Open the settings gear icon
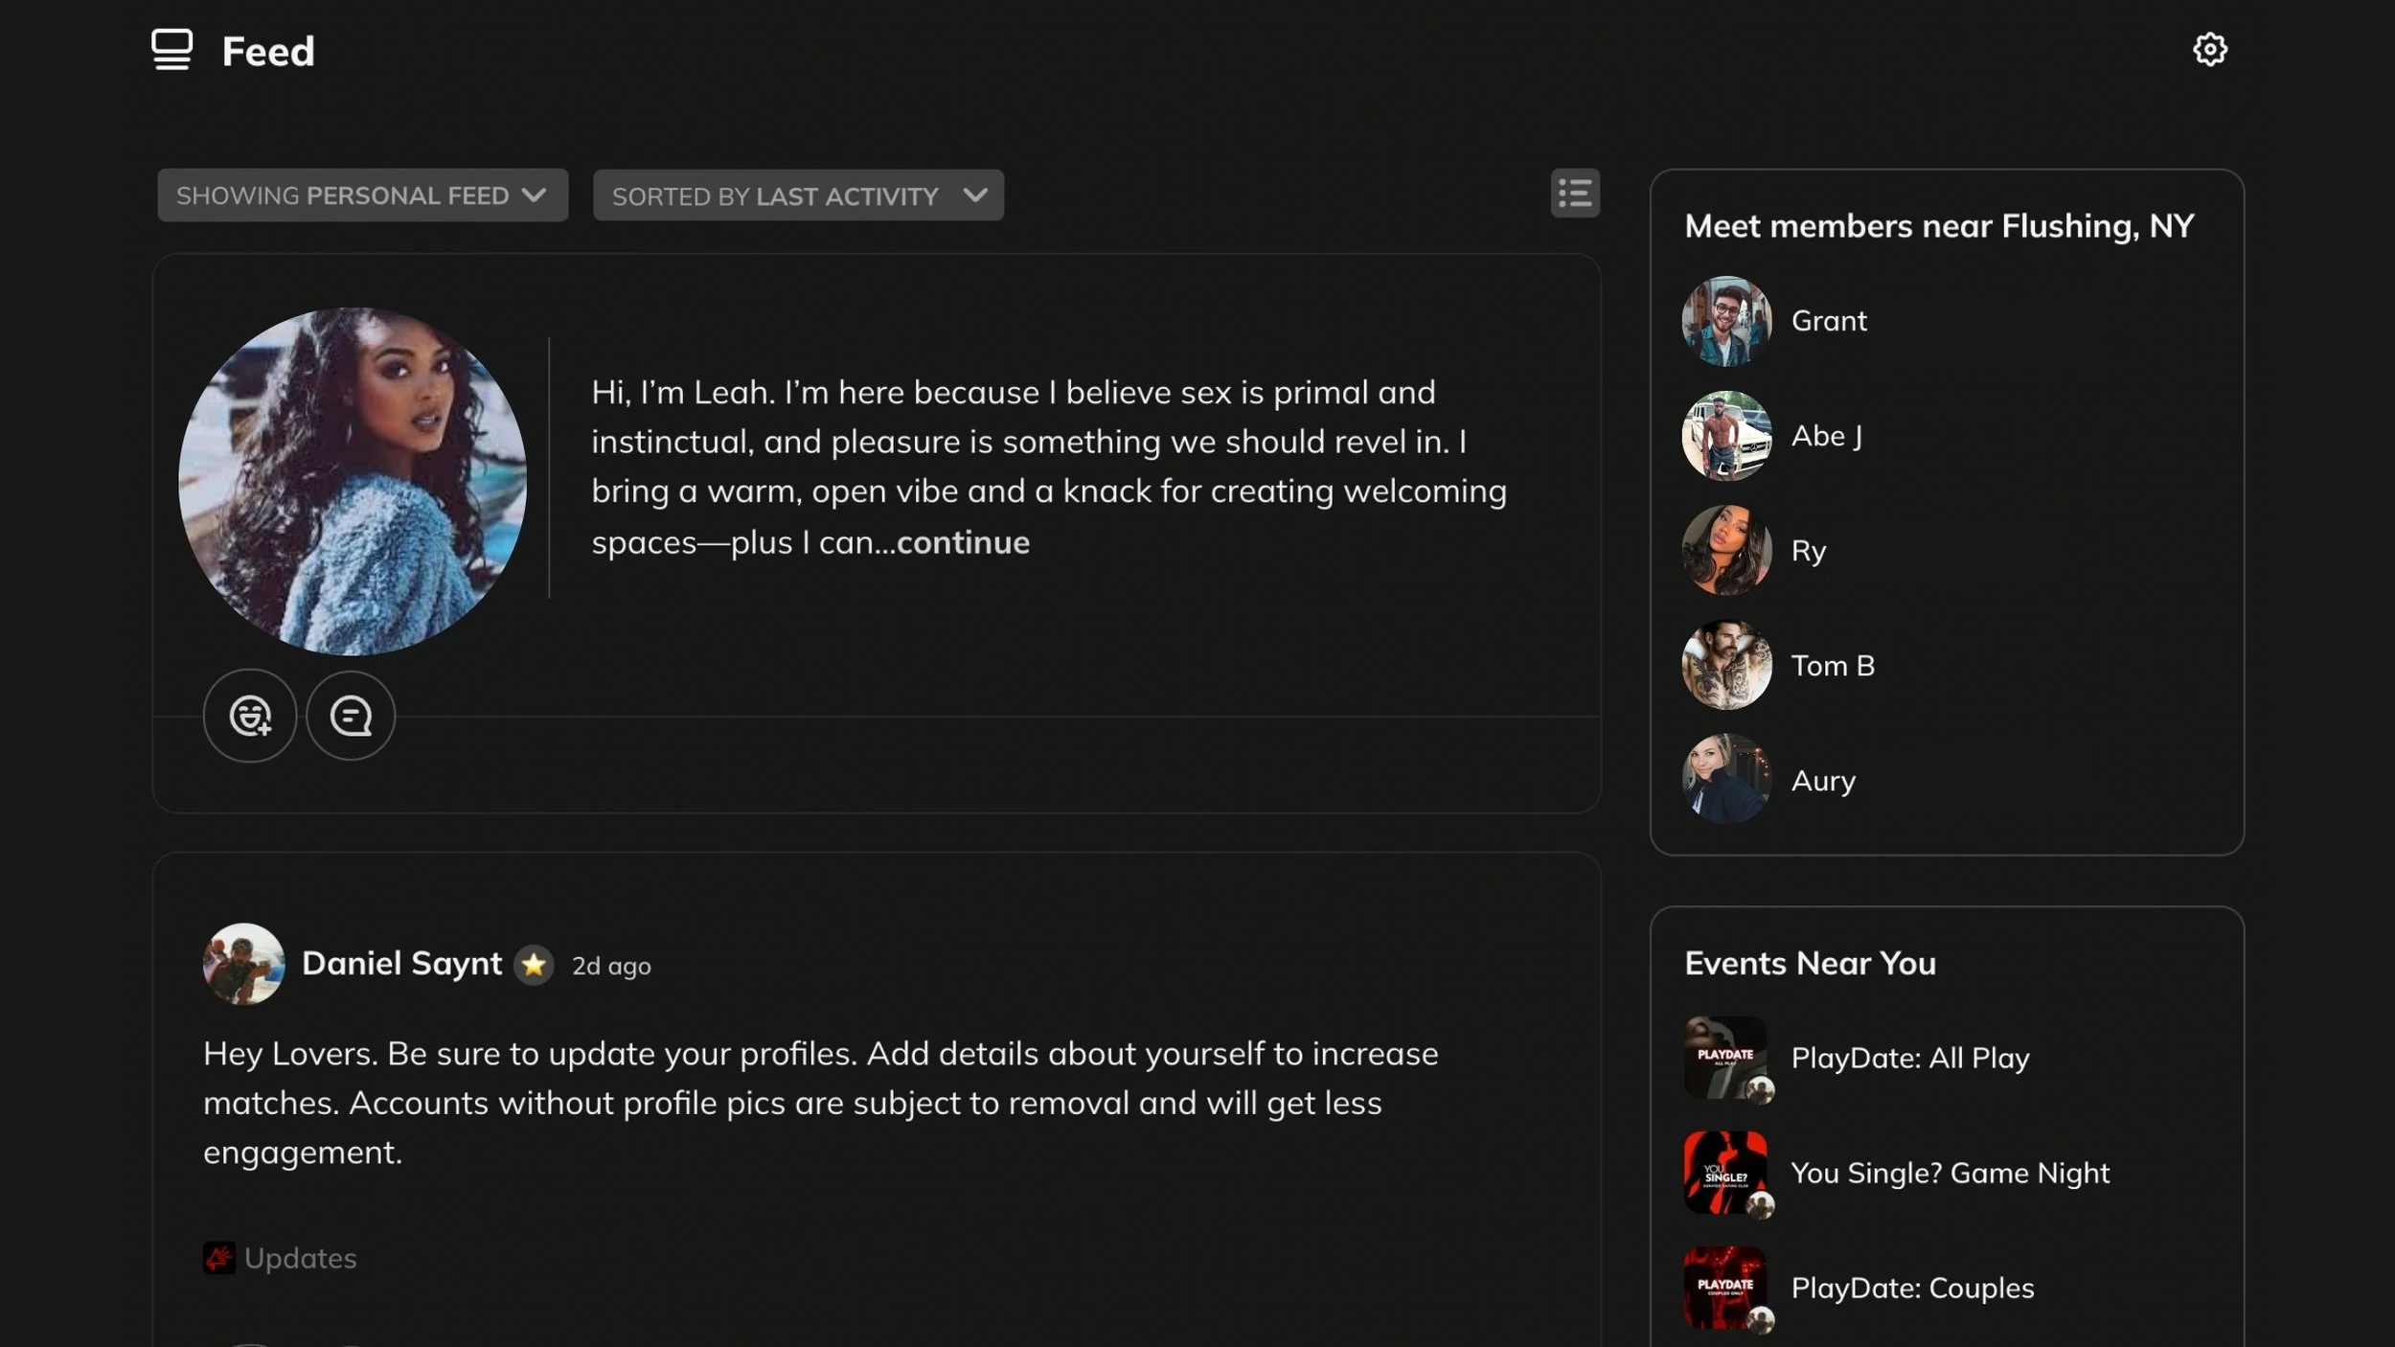Image resolution: width=2395 pixels, height=1347 pixels. [2209, 49]
